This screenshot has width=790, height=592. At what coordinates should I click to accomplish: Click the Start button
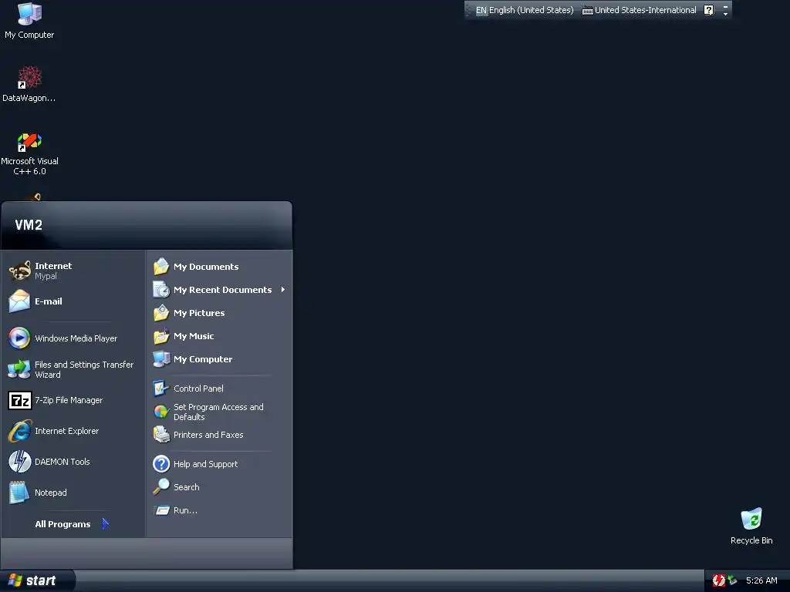(x=38, y=580)
